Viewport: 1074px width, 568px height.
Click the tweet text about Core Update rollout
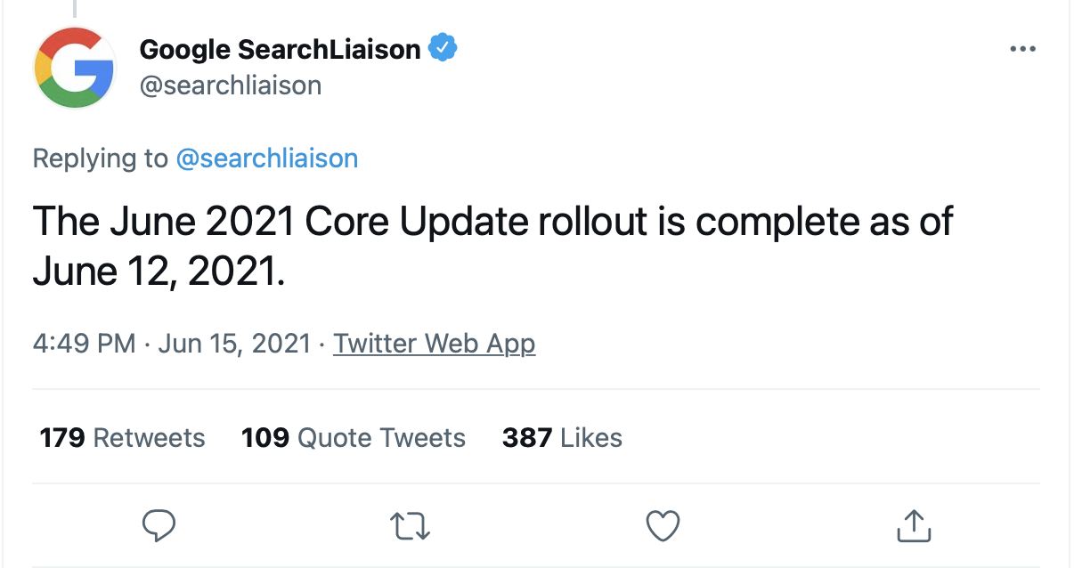(492, 246)
